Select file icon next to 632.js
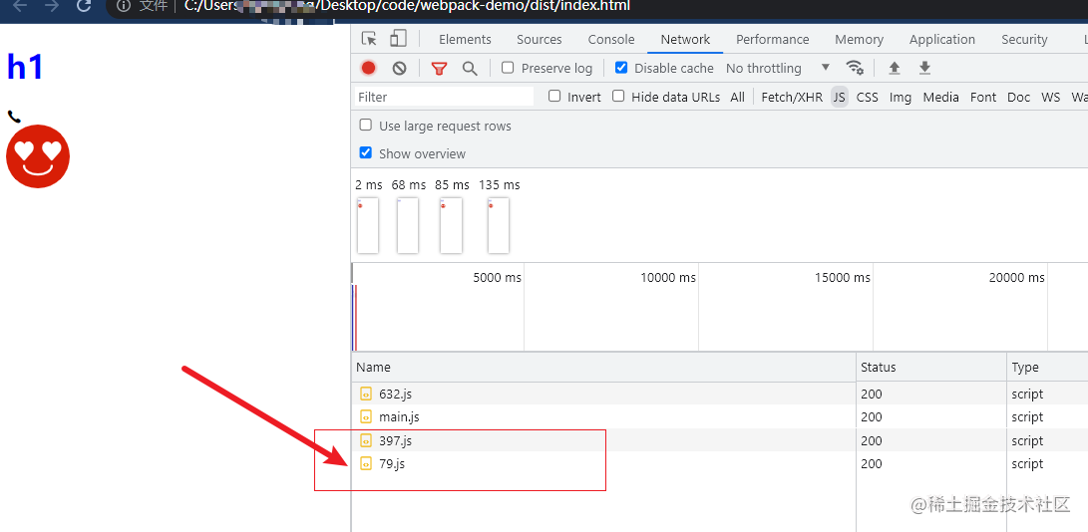 366,394
